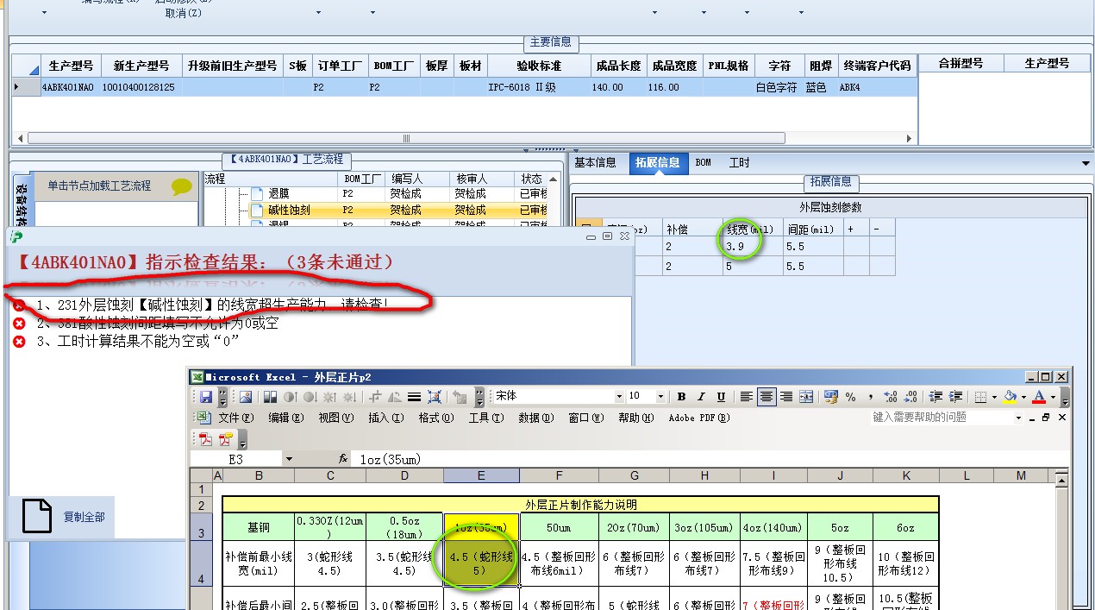Apply left alignment in Excel toolbar
This screenshot has width=1095, height=610.
pyautogui.click(x=746, y=397)
